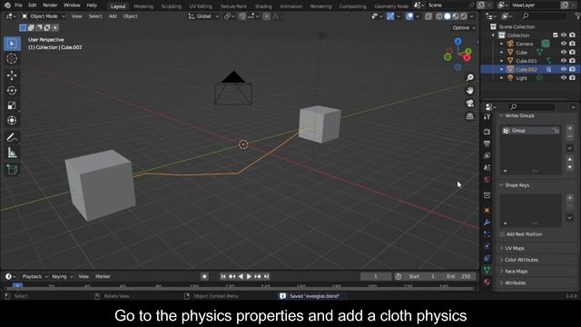The image size is (581, 327).
Task: Open the Object Data properties green triangle tab
Action: pyautogui.click(x=487, y=271)
